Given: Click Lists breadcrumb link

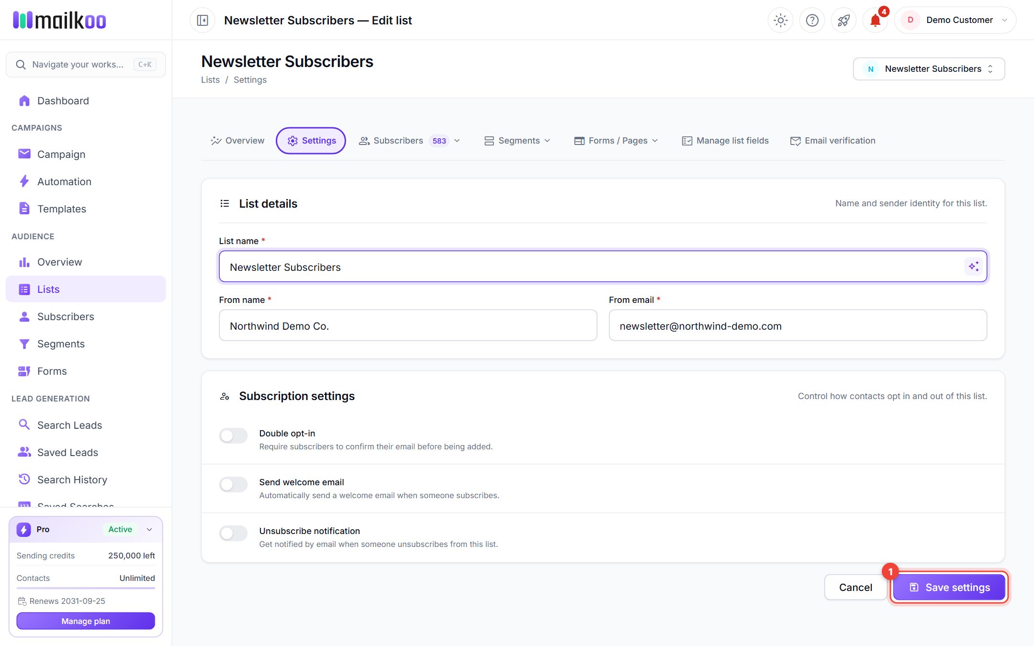Looking at the screenshot, I should 210,80.
